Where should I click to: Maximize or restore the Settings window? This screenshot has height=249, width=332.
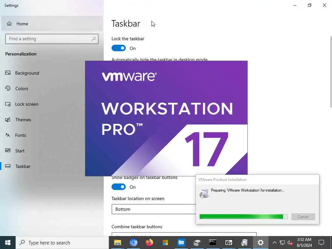coord(310,5)
